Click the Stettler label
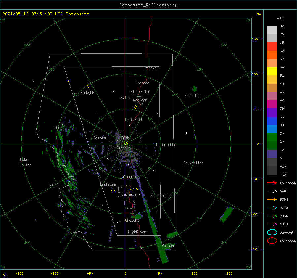This screenshot has width=297, height=278. [x=192, y=96]
